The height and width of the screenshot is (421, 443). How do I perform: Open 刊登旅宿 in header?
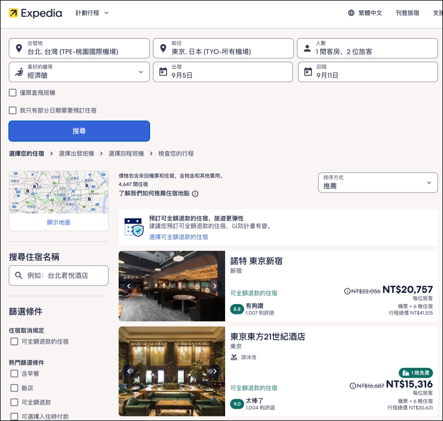(407, 13)
